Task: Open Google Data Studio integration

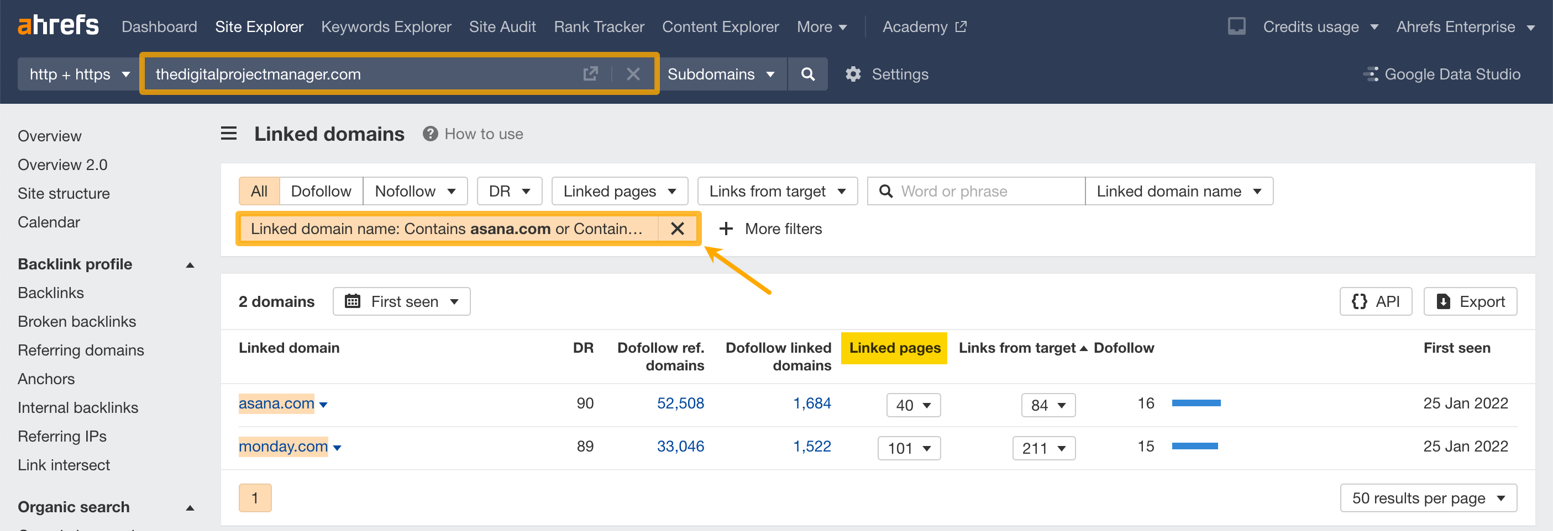Action: coord(1441,74)
